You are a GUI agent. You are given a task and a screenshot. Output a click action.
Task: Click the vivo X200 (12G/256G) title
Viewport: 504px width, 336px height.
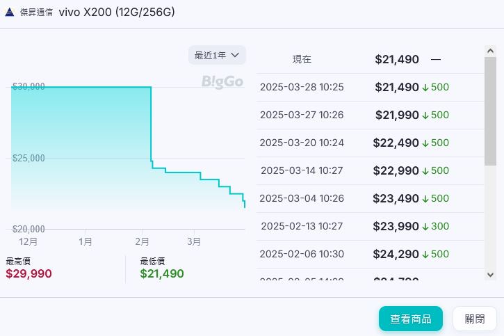click(117, 12)
